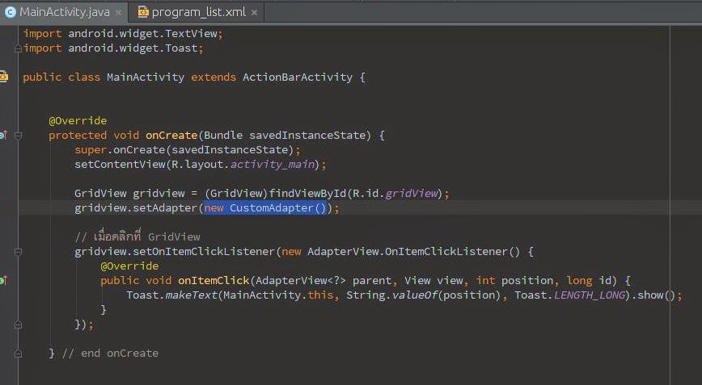Click the override gutter icon beside onCreate
702x385 pixels.
(x=3, y=135)
